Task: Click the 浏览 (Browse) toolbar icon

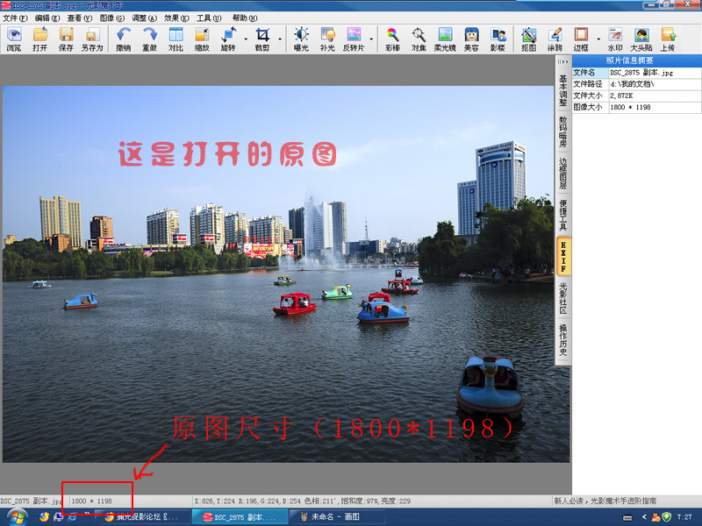Action: 14,39
